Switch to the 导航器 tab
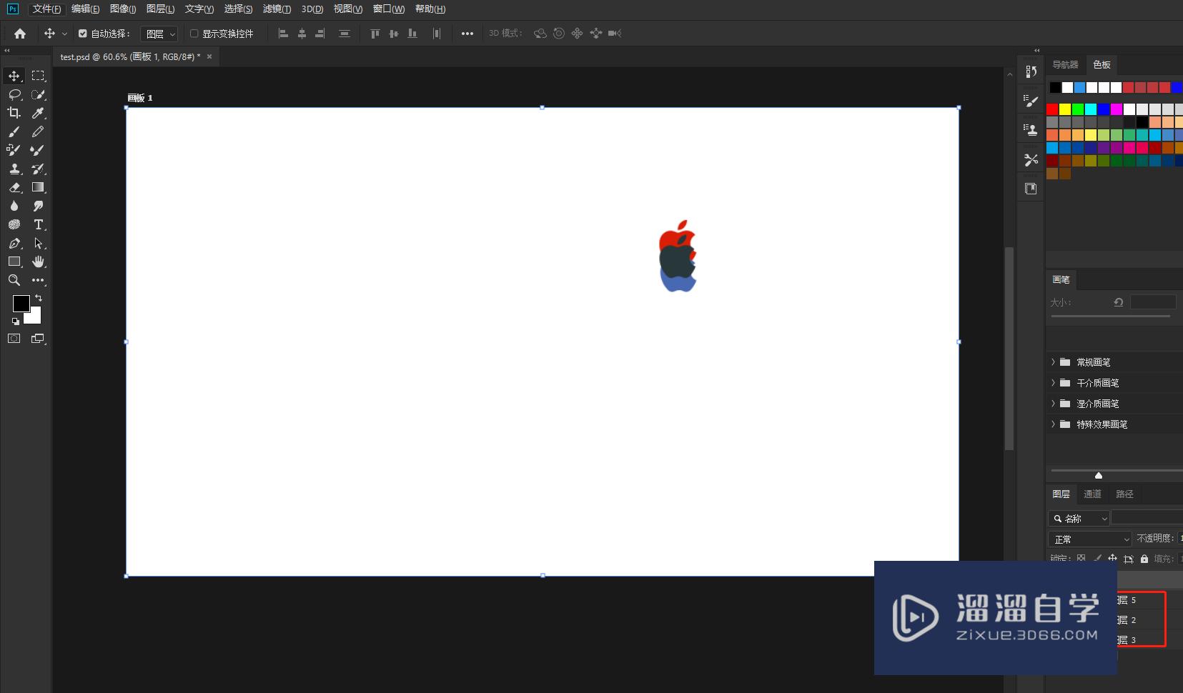This screenshot has width=1183, height=693. [1065, 65]
